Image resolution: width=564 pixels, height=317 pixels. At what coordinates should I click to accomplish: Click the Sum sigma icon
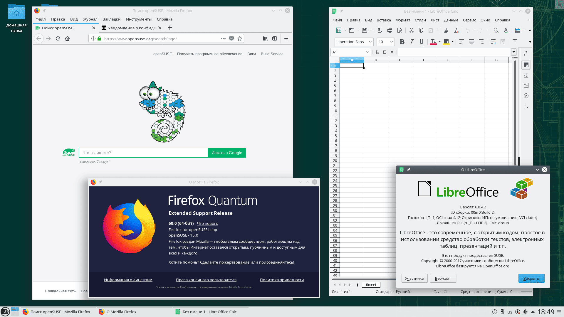[x=385, y=52]
